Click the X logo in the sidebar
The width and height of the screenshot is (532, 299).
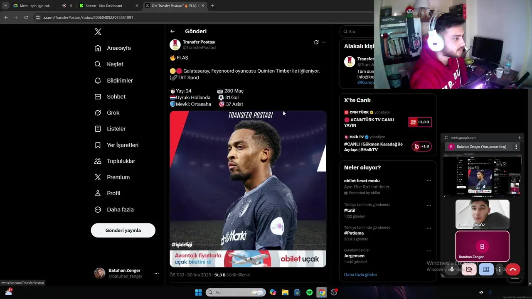point(98,32)
